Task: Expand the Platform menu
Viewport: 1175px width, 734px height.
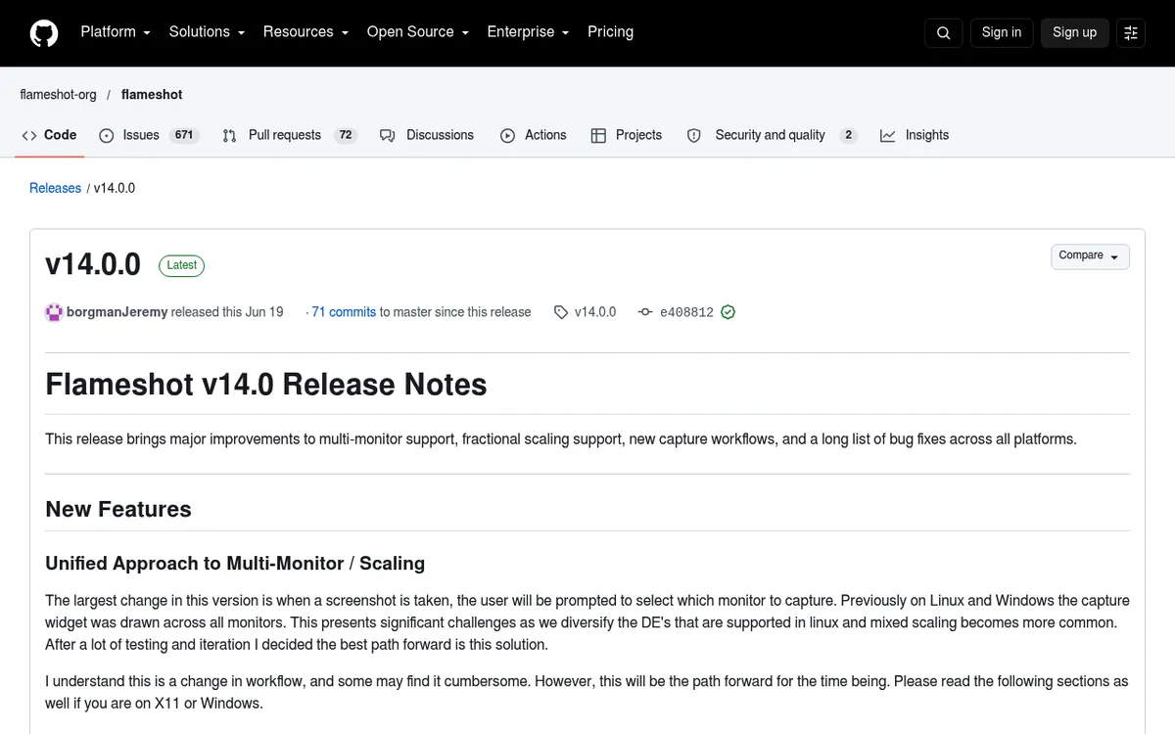Action: pos(116,32)
